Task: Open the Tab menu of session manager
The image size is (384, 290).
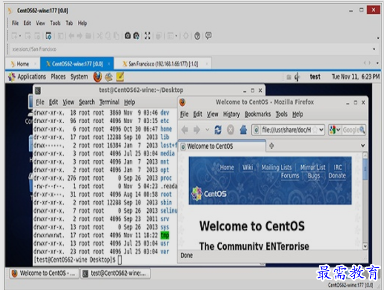Action: tap(69, 23)
